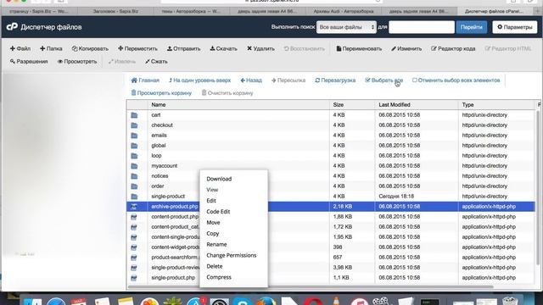This screenshot has width=543, height=305.
Task: Select the single-product.php file name
Action: [173, 277]
